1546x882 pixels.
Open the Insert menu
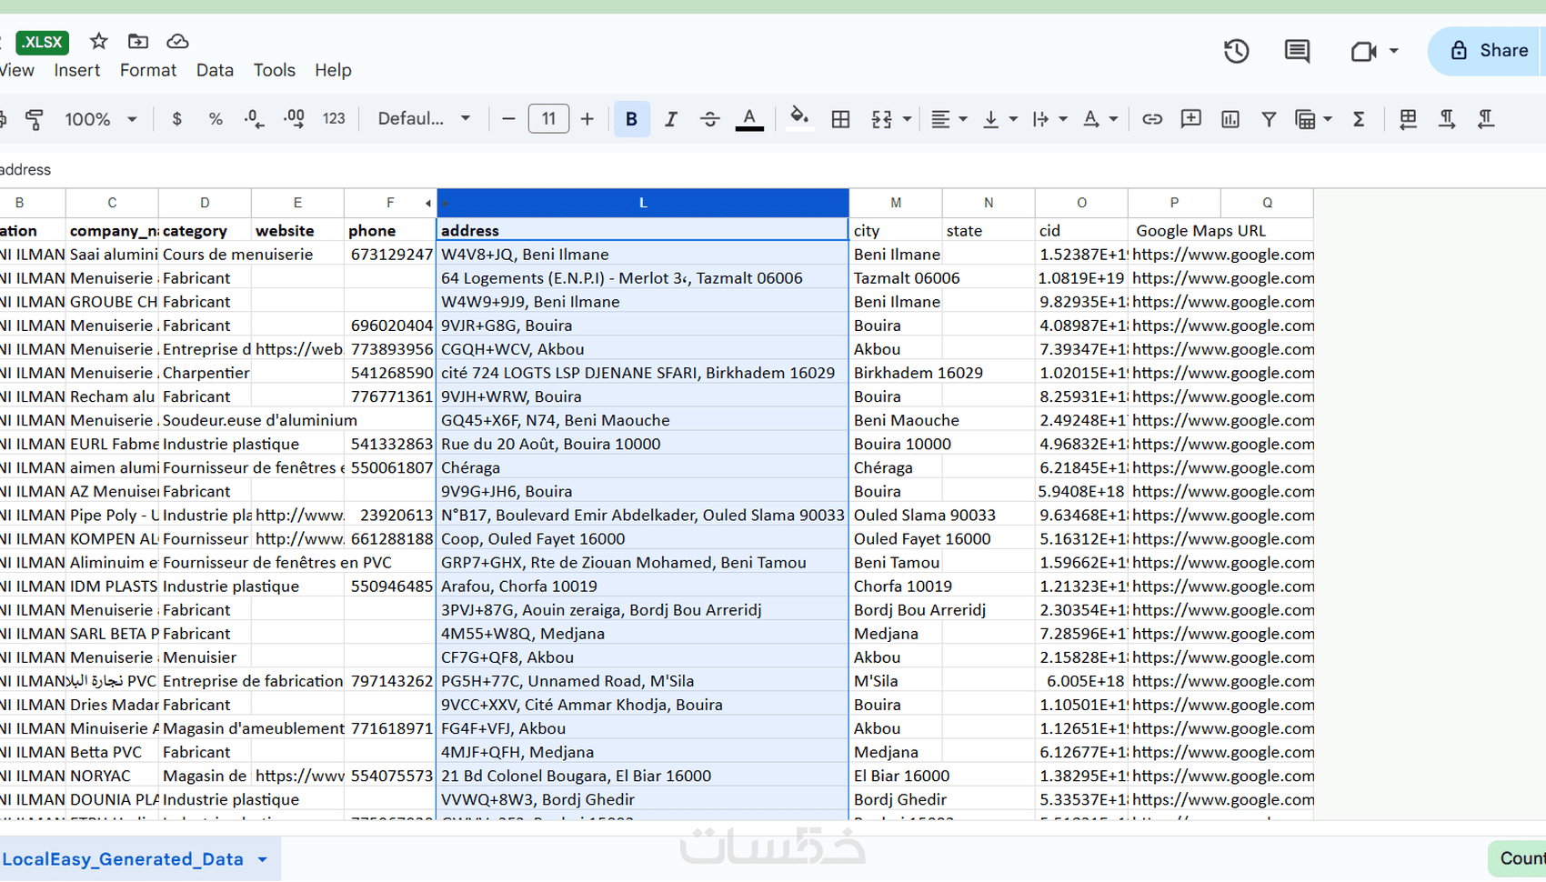(x=76, y=70)
